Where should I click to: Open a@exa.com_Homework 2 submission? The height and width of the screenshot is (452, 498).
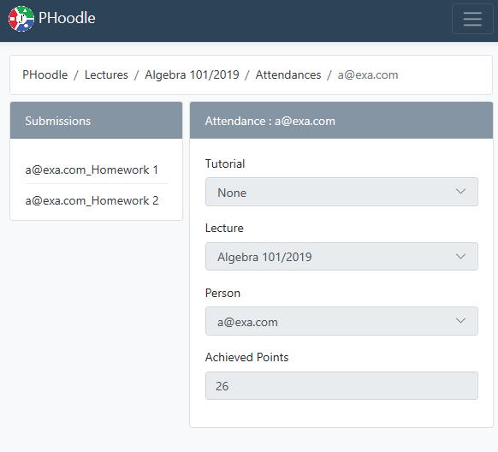(x=92, y=201)
